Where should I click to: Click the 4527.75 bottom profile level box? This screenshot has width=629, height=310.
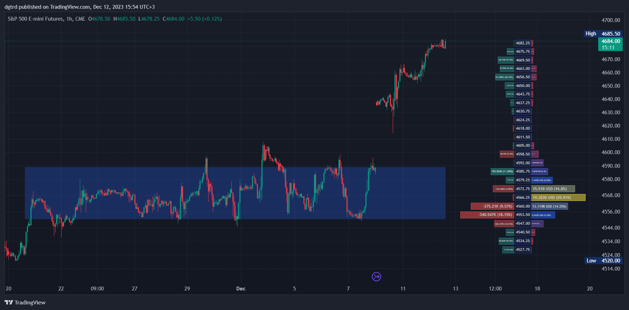523,250
